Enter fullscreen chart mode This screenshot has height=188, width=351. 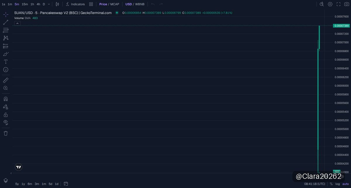pyautogui.click(x=338, y=4)
